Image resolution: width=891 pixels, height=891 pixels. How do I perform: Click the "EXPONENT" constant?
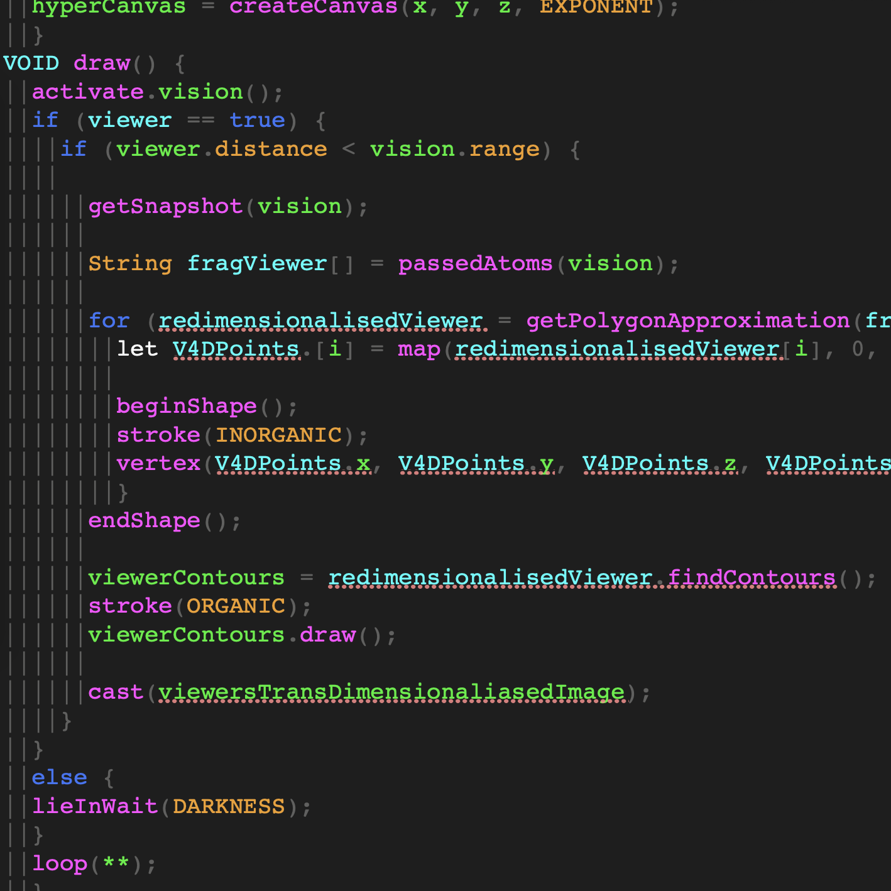[x=596, y=8]
